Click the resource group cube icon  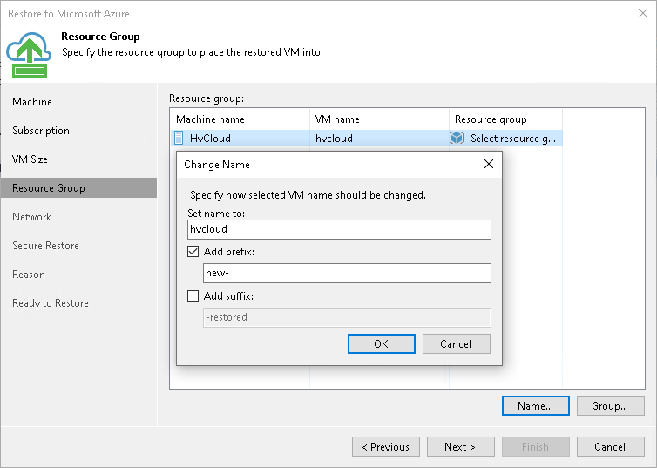457,138
